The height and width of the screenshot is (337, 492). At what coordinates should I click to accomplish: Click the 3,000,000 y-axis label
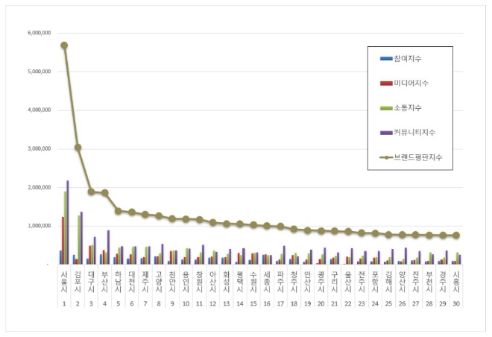pyautogui.click(x=38, y=148)
